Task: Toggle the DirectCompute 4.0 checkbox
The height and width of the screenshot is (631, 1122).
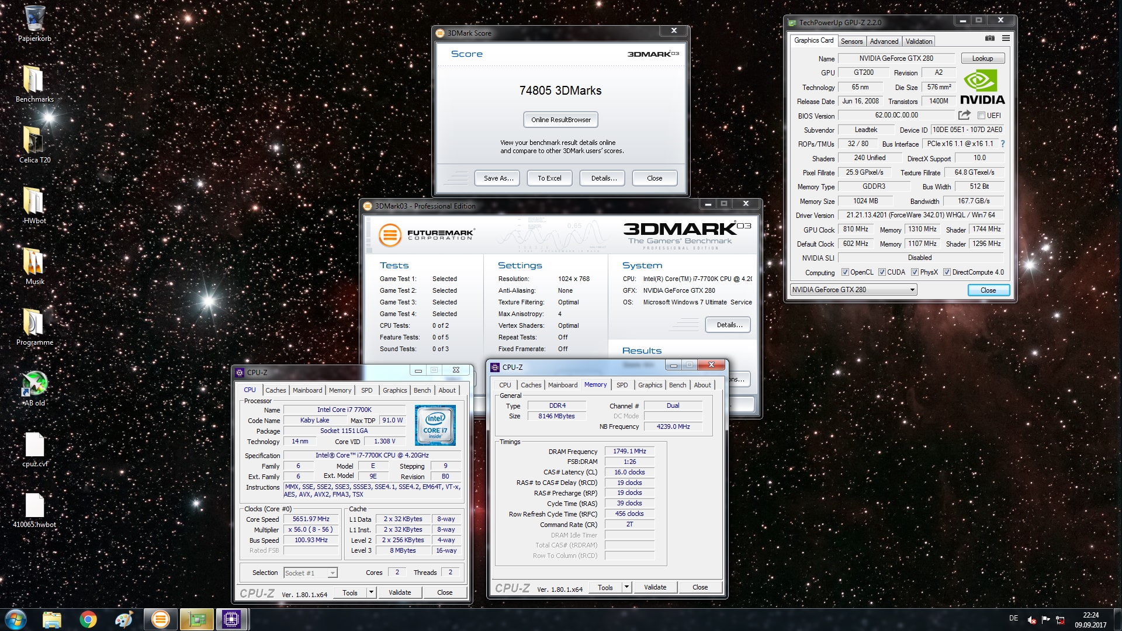Action: (x=947, y=272)
